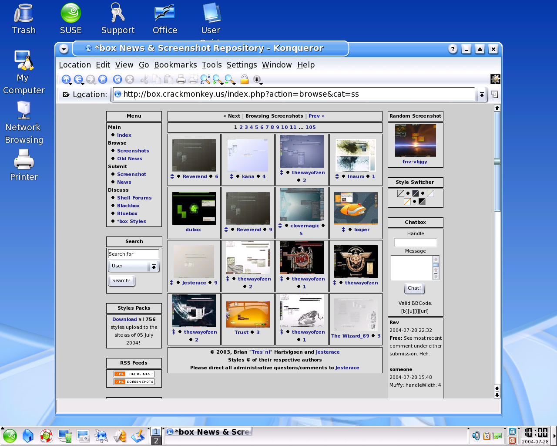557x446 pixels.
Task: Open the Office desktop icon
Action: point(165,19)
